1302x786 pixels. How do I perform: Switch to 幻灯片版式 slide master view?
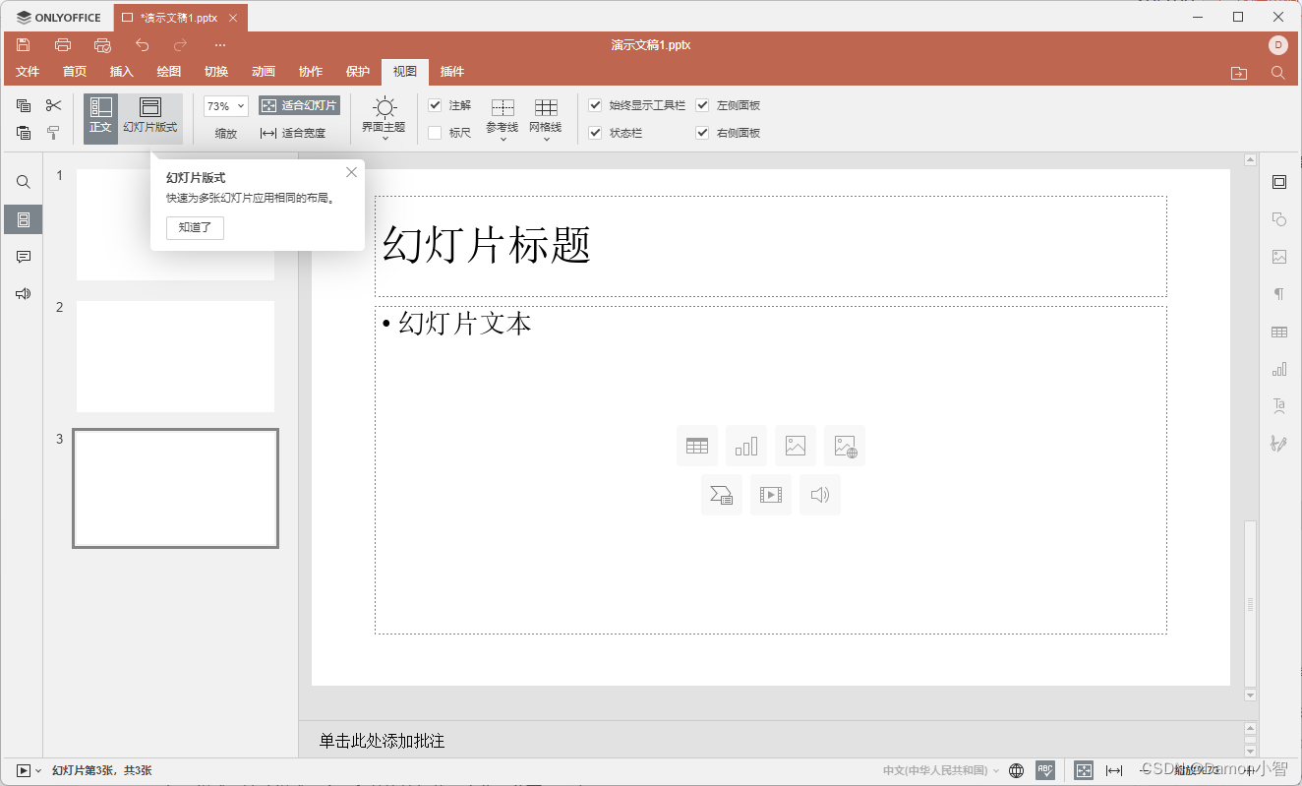tap(150, 118)
